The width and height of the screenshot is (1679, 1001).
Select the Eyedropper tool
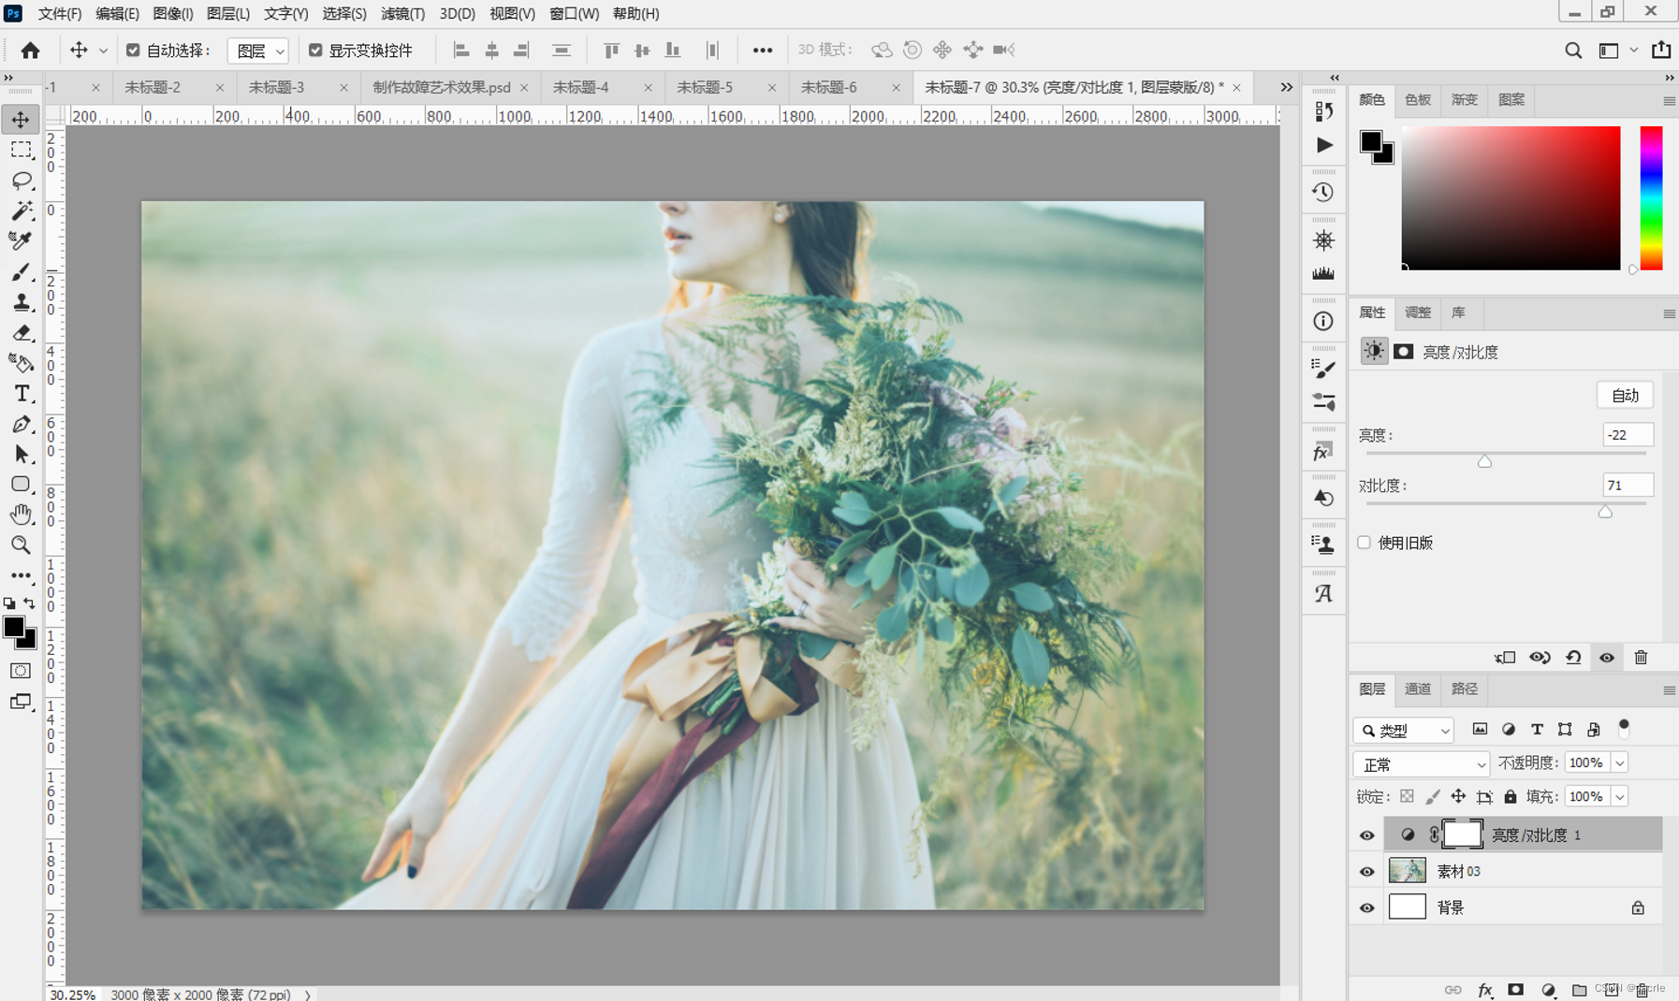click(21, 240)
